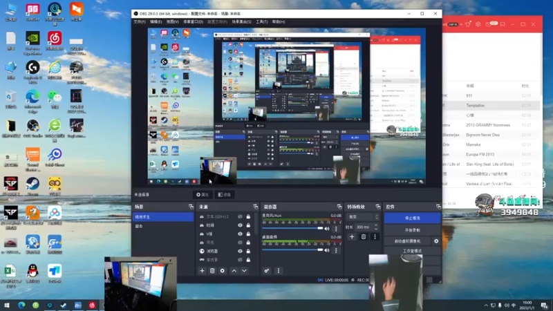The image size is (553, 311).
Task: Mute 麦克风/Aux speaker icon
Action: pos(327,229)
